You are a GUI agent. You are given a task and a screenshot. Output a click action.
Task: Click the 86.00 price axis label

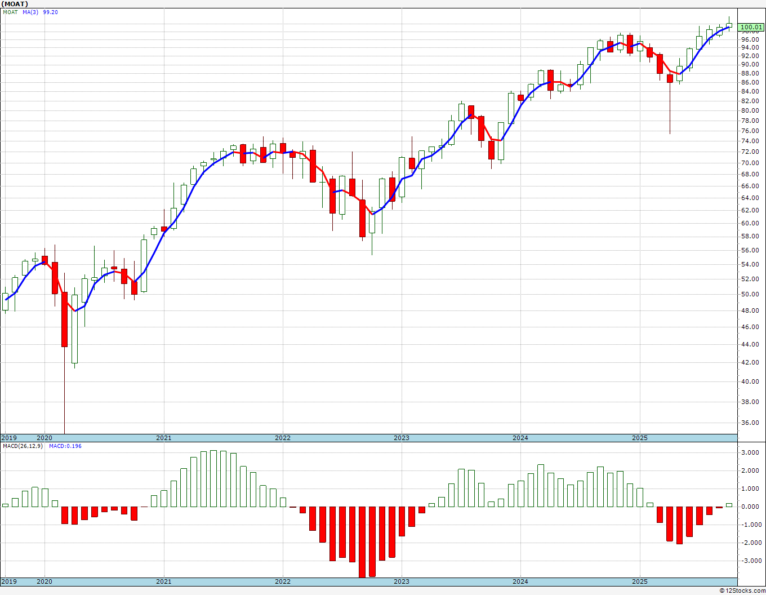[x=749, y=83]
